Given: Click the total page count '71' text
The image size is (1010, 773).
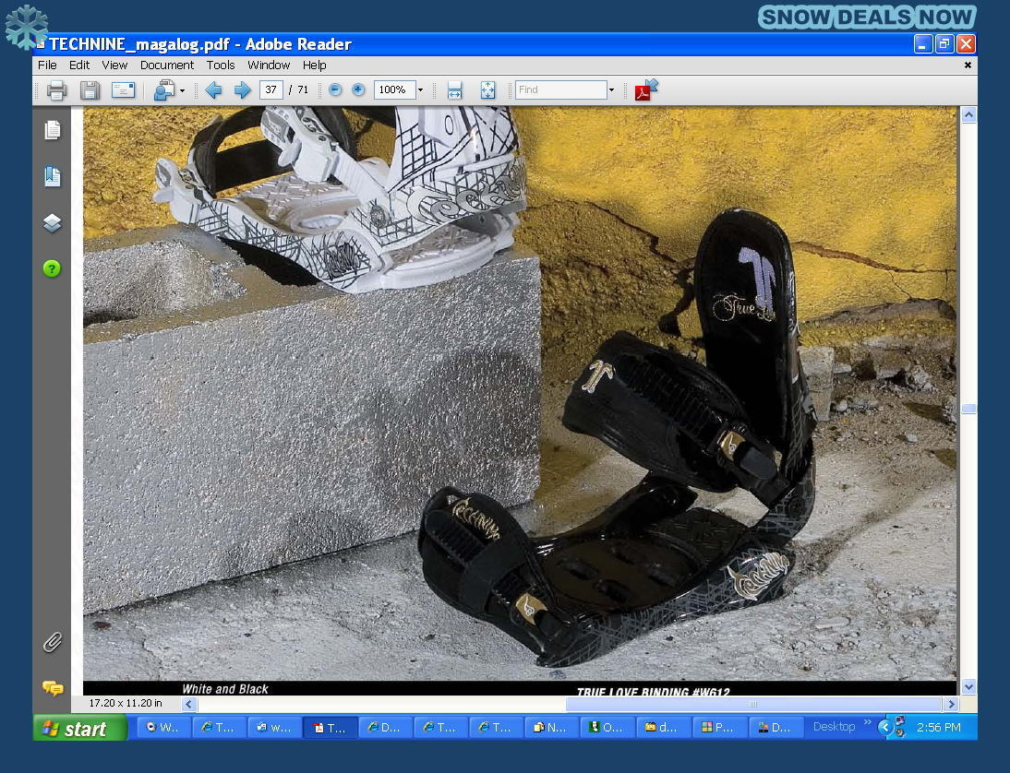Looking at the screenshot, I should pyautogui.click(x=303, y=90).
